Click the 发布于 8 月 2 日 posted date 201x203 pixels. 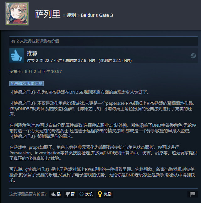[x=35, y=72]
